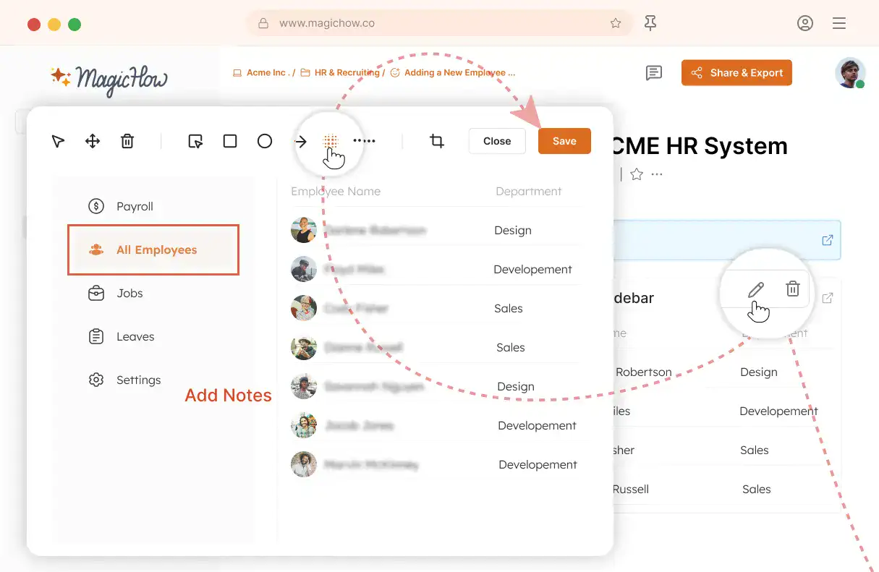Image resolution: width=879 pixels, height=572 pixels.
Task: Pick the Ellipse shape tool
Action: point(265,141)
